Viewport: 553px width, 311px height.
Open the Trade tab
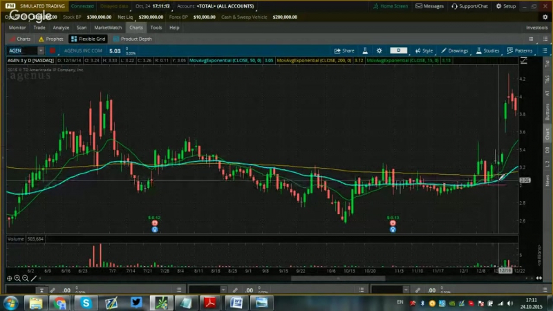pos(39,28)
